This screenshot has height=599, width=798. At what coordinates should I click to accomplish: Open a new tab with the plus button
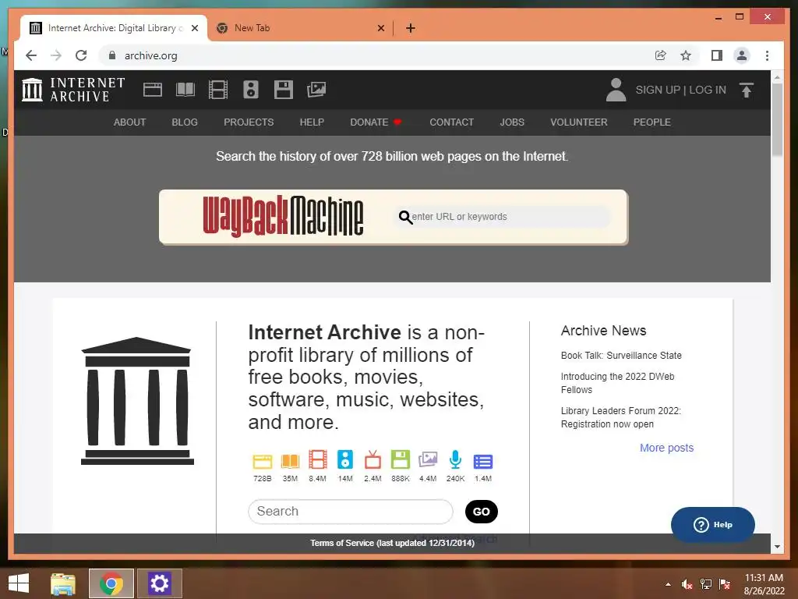point(410,28)
